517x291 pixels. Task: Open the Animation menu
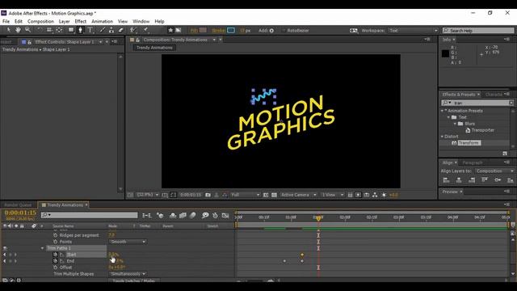click(x=102, y=21)
